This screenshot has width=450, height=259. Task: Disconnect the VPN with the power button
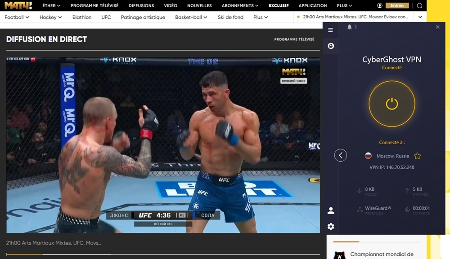pos(392,103)
